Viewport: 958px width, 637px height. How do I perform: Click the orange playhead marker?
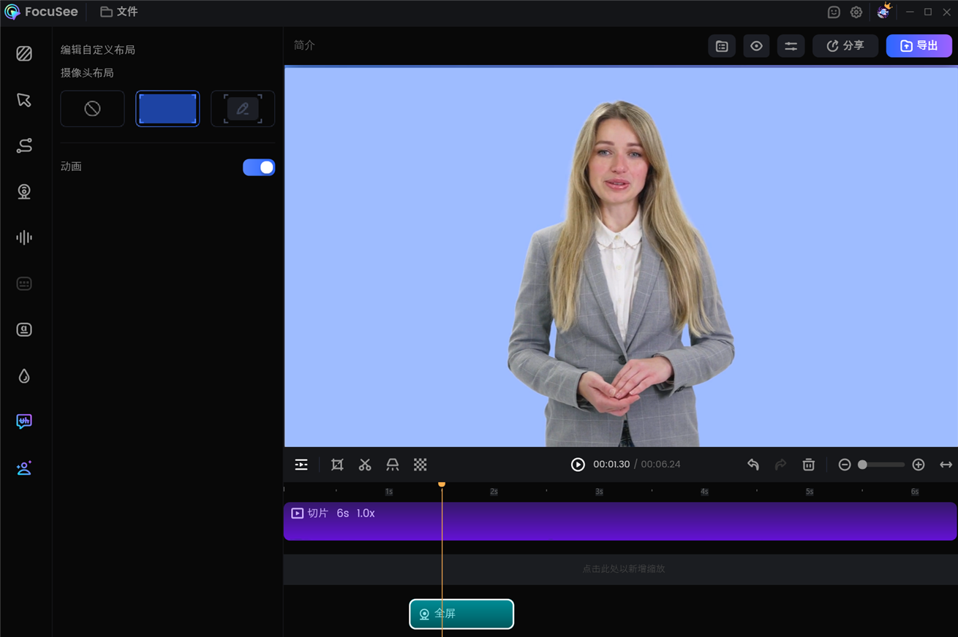[x=442, y=484]
